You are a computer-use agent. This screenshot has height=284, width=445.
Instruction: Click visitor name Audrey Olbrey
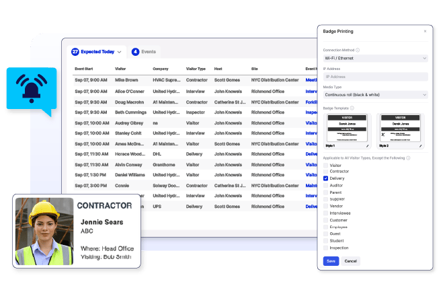pyautogui.click(x=129, y=123)
